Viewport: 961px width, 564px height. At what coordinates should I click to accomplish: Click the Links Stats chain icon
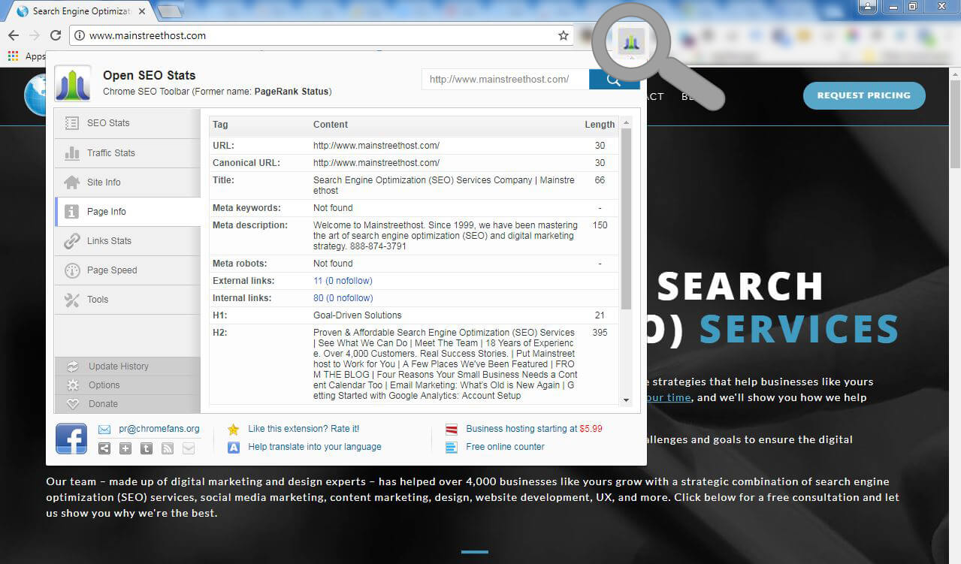[72, 241]
